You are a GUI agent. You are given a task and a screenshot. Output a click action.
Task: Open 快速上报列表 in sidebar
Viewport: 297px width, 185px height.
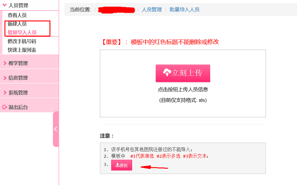pyautogui.click(x=22, y=50)
